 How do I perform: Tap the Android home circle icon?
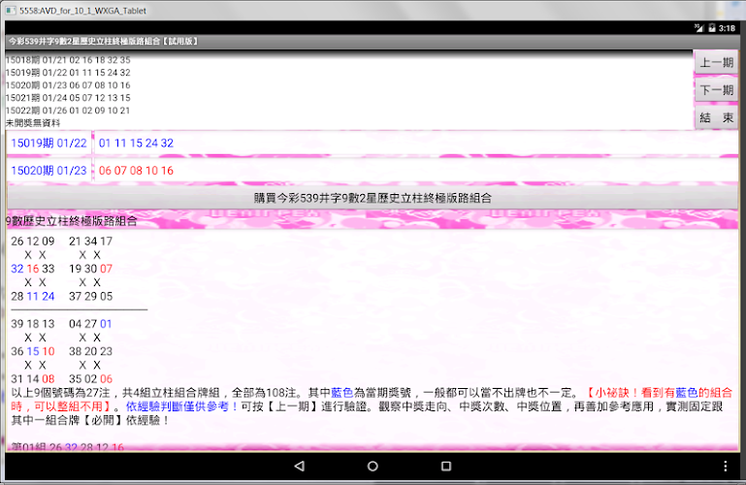pyautogui.click(x=373, y=466)
